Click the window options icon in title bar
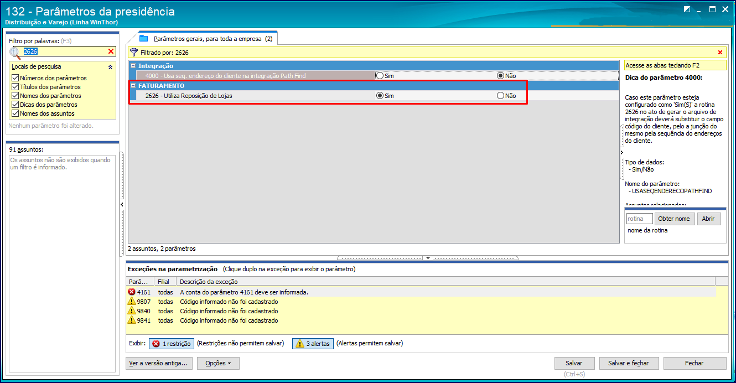Image resolution: width=736 pixels, height=383 pixels. [687, 9]
